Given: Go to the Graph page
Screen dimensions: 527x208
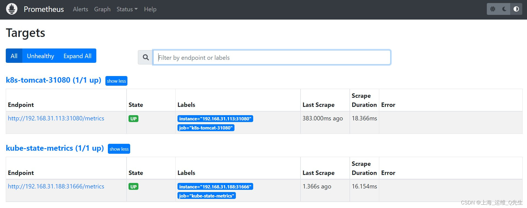Looking at the screenshot, I should (x=102, y=9).
